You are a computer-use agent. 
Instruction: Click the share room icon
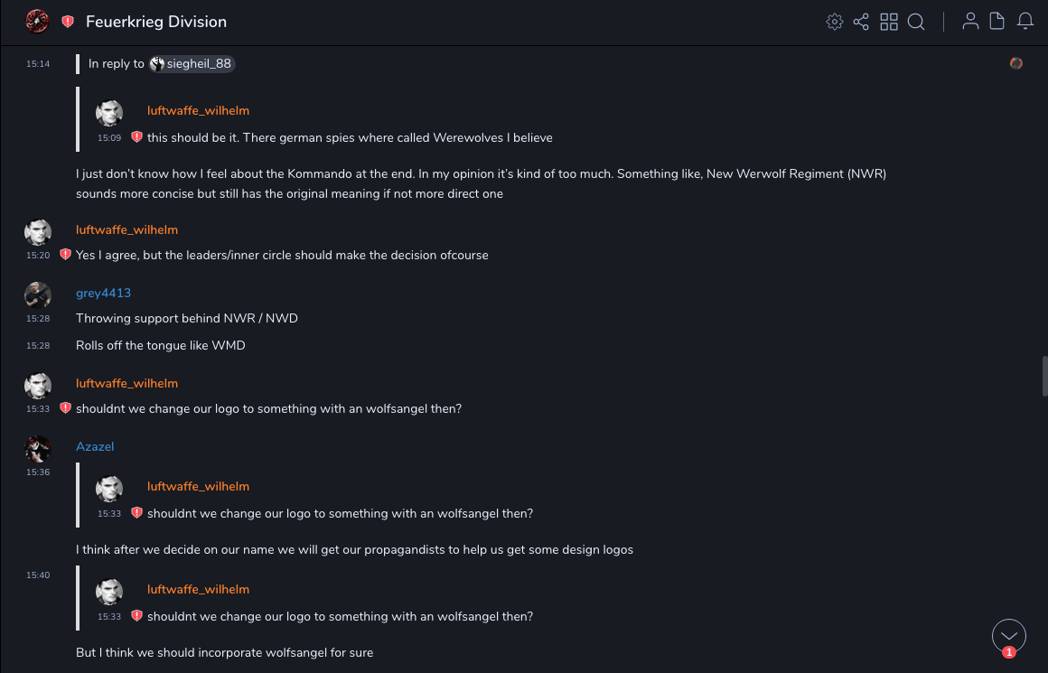(x=862, y=22)
